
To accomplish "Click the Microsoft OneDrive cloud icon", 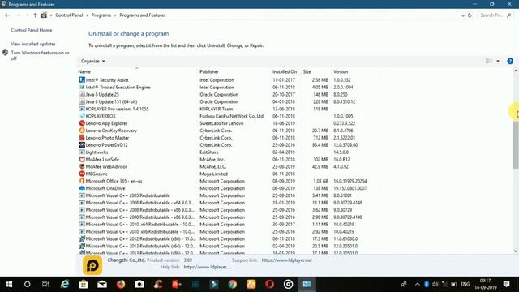I will pyautogui.click(x=82, y=188).
